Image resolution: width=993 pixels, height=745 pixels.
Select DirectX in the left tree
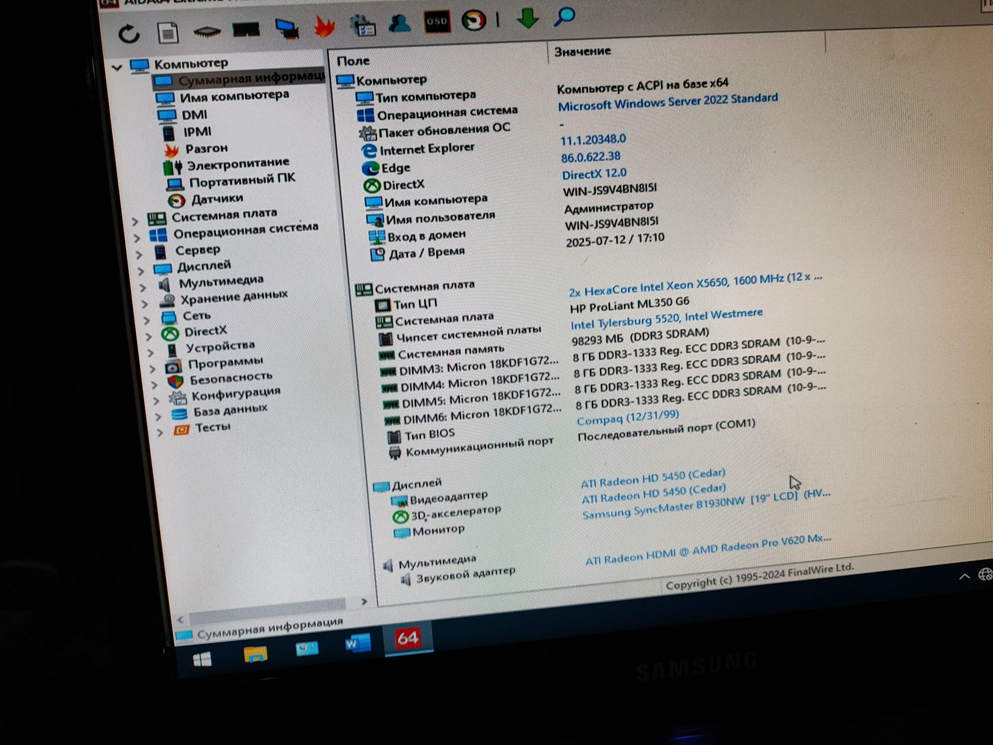tap(194, 332)
